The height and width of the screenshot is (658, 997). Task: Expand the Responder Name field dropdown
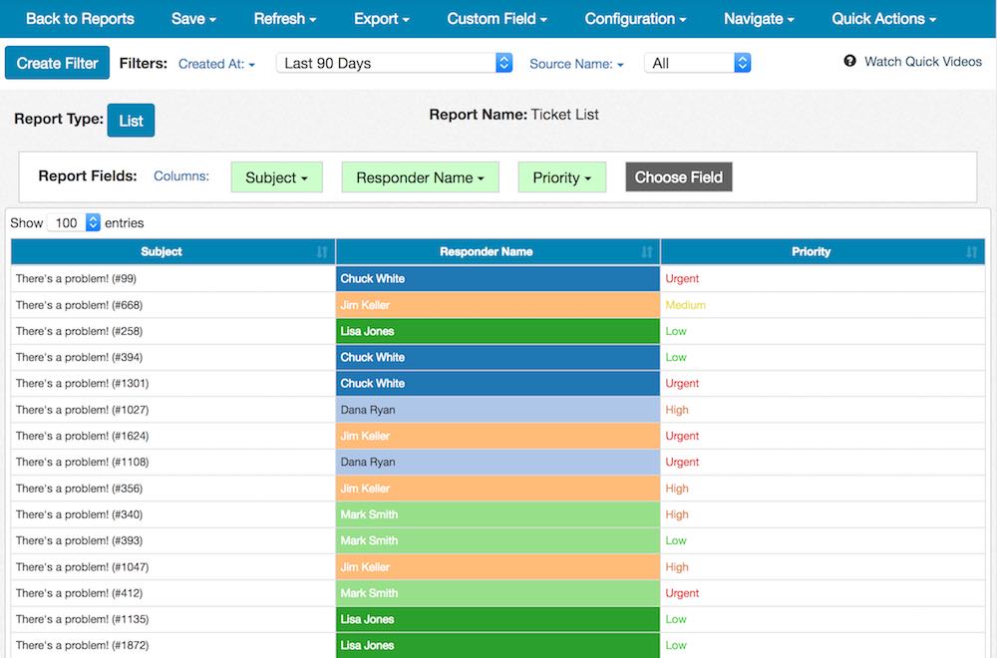point(420,177)
